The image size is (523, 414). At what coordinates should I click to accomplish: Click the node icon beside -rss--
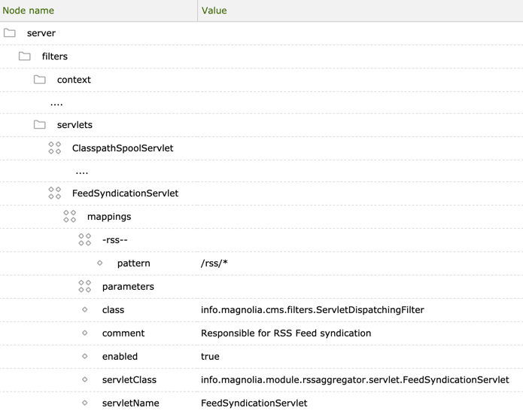[x=85, y=240]
